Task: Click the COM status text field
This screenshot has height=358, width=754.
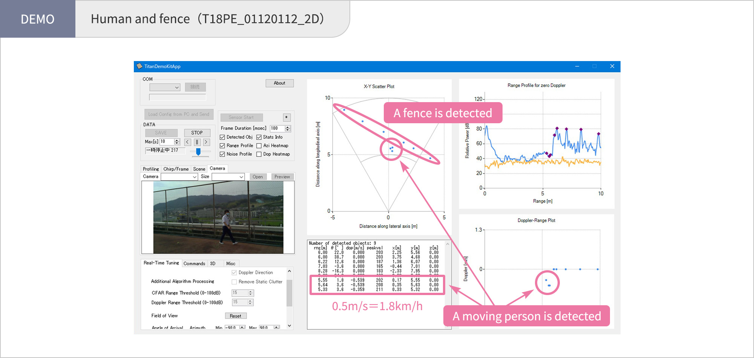Action: point(178,98)
